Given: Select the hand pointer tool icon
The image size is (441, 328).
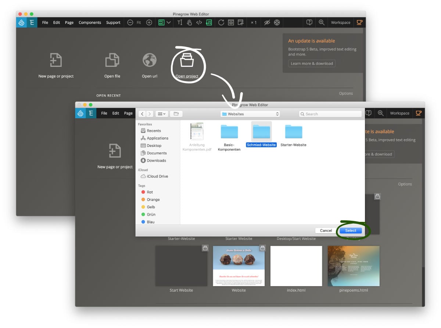Looking at the screenshot, I should (189, 22).
